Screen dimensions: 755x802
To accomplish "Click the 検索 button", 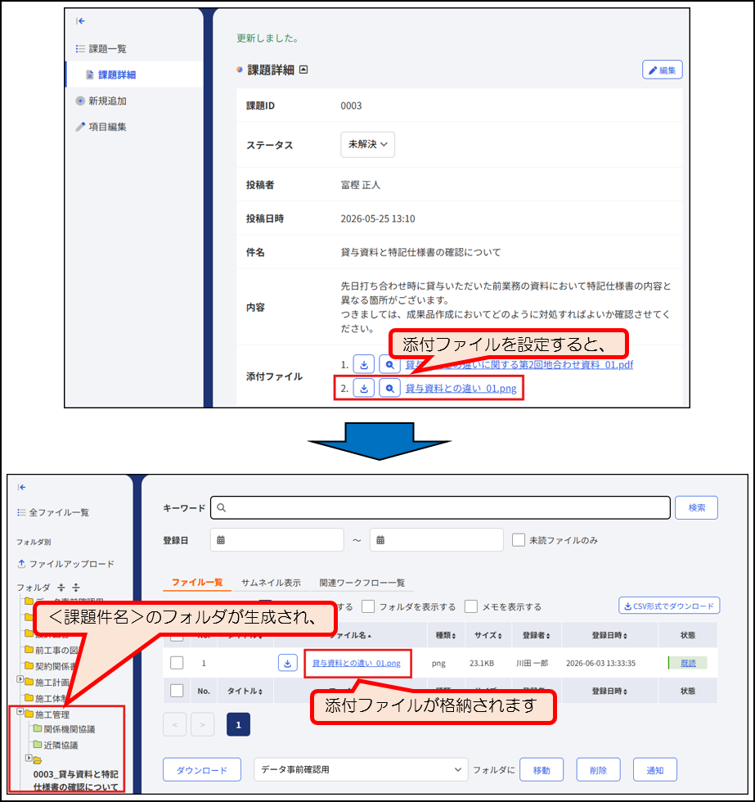I will [696, 507].
